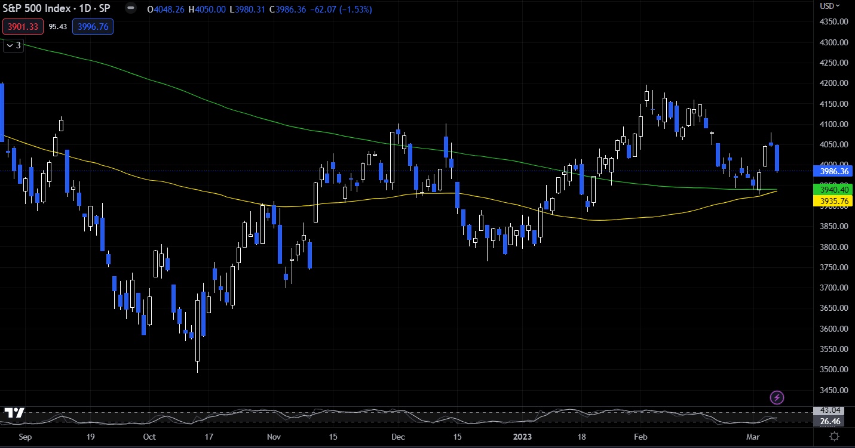Open chart settings via the gear icon

click(x=835, y=437)
